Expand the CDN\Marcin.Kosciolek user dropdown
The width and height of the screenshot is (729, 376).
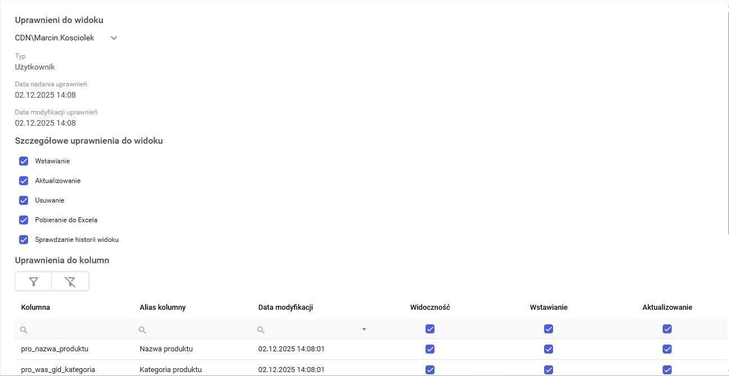[x=114, y=38]
